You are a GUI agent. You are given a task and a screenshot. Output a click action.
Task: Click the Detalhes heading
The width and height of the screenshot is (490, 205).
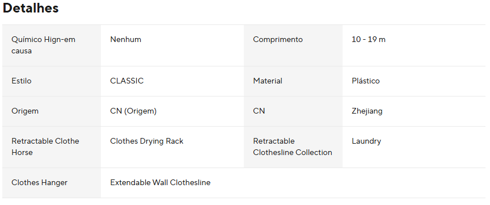click(31, 8)
